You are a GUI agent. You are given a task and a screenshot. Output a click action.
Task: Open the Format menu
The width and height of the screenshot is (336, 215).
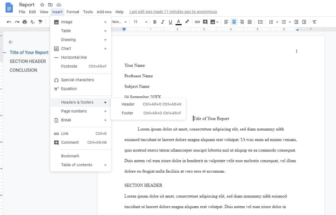(73, 12)
